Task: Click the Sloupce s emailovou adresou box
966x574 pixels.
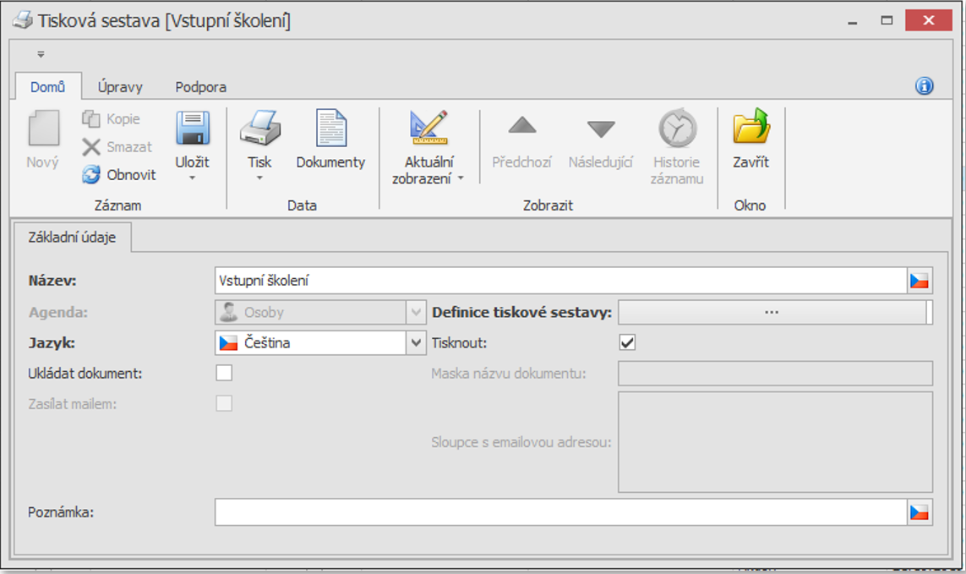Action: coord(775,442)
